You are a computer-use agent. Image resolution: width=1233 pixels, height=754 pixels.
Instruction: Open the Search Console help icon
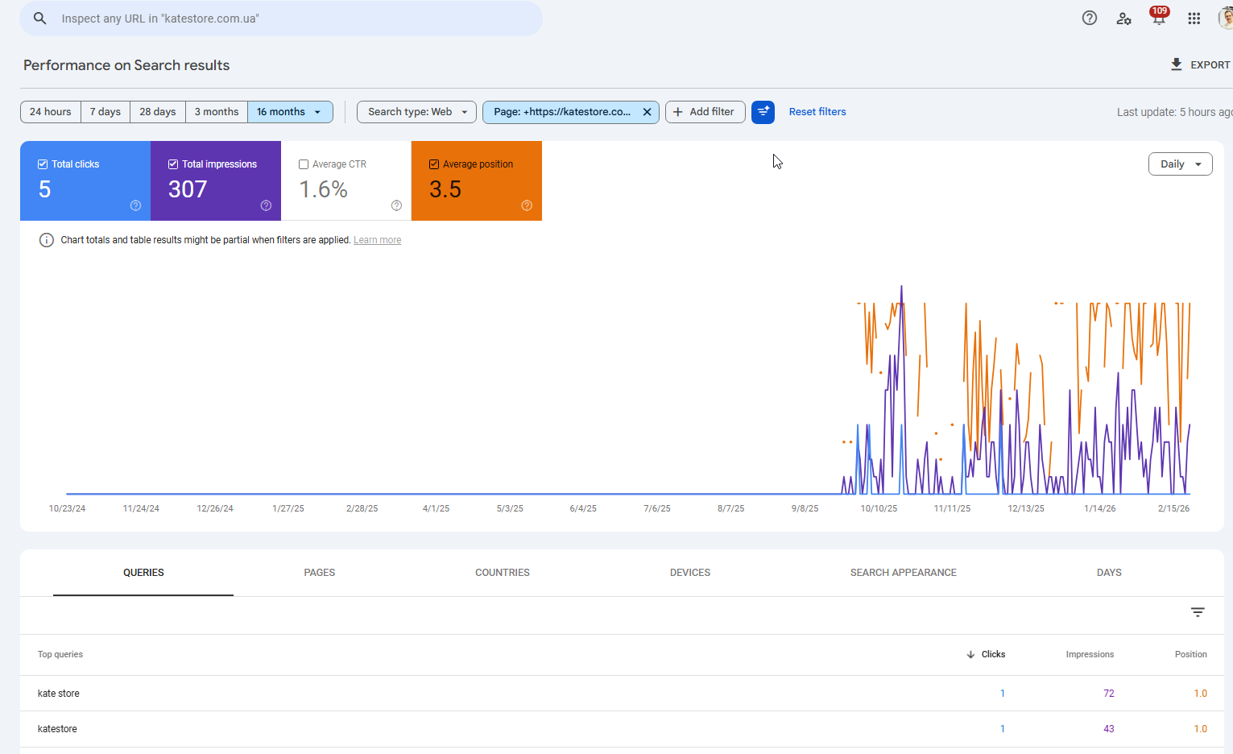(1089, 18)
